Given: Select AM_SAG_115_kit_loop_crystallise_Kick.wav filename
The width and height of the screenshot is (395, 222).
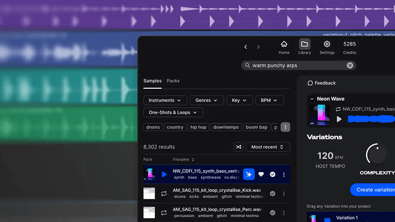Looking at the screenshot, I should (x=217, y=191).
